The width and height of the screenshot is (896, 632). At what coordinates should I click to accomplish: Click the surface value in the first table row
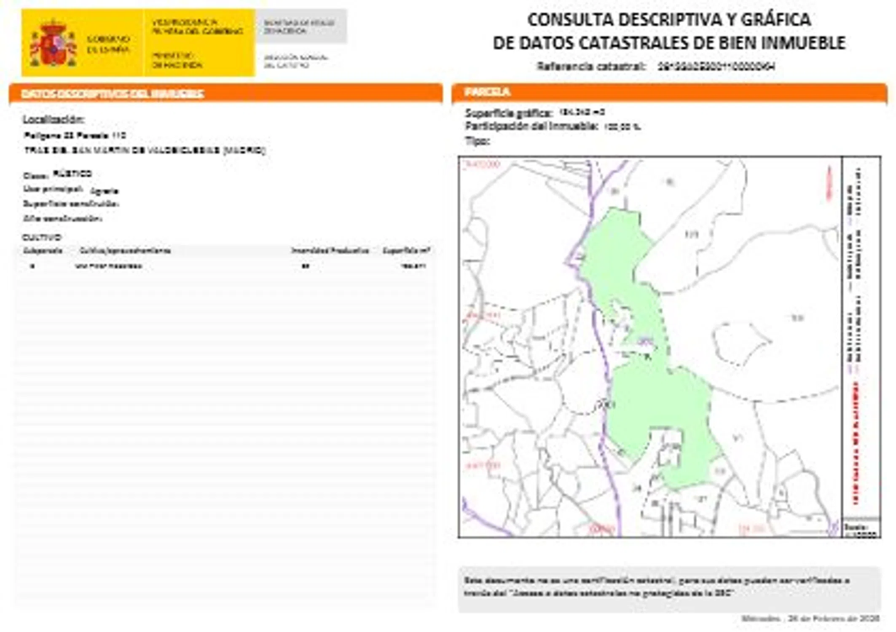413,266
